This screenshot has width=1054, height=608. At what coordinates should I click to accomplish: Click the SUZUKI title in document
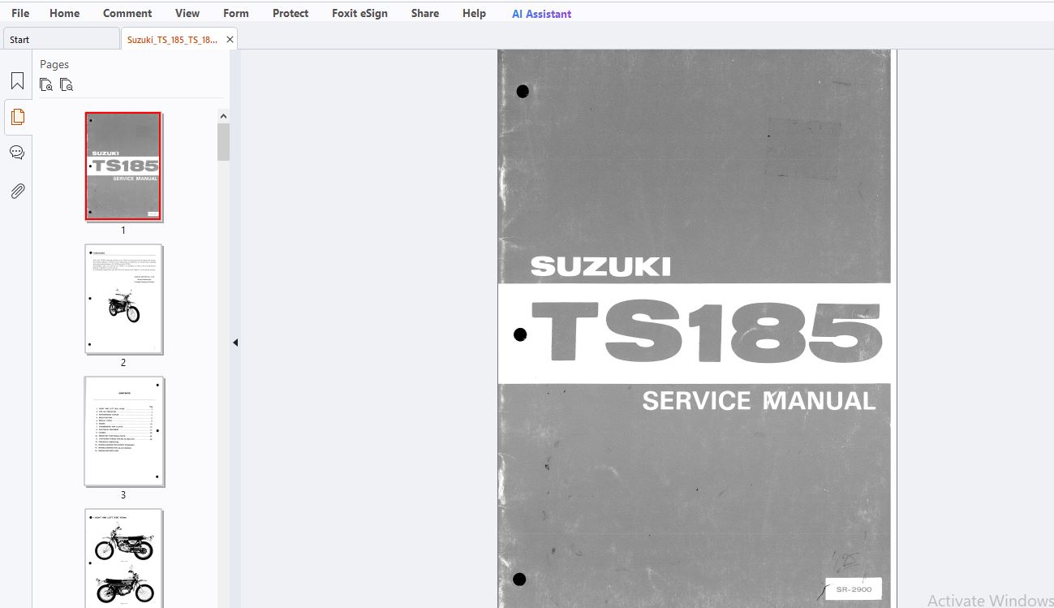[x=600, y=266]
